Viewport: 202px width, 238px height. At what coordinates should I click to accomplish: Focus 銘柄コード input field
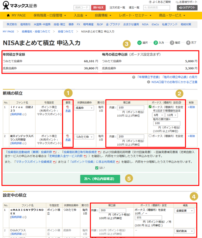coord(82,7)
